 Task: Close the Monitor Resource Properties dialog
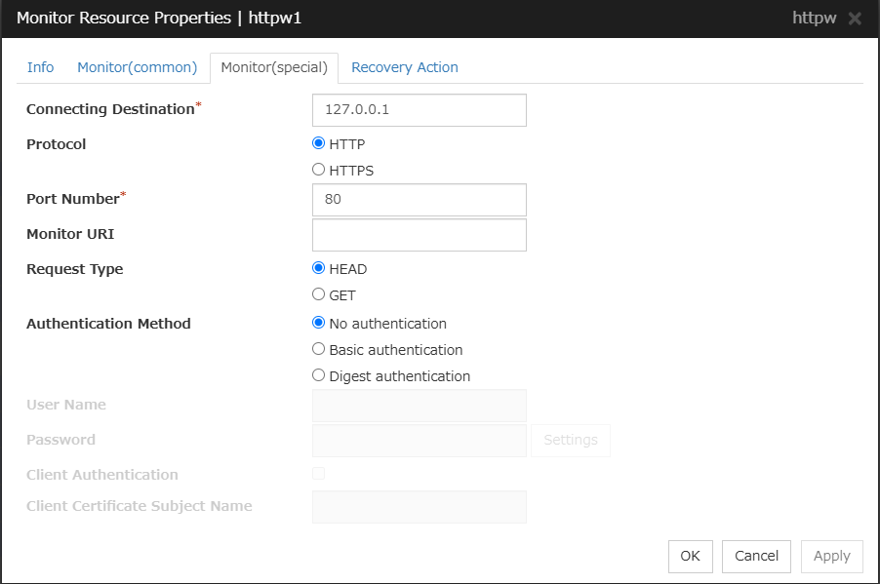pyautogui.click(x=855, y=19)
